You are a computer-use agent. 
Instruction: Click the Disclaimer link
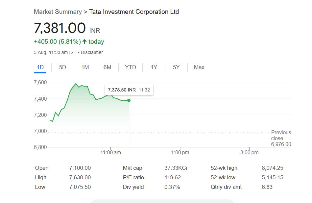click(92, 52)
